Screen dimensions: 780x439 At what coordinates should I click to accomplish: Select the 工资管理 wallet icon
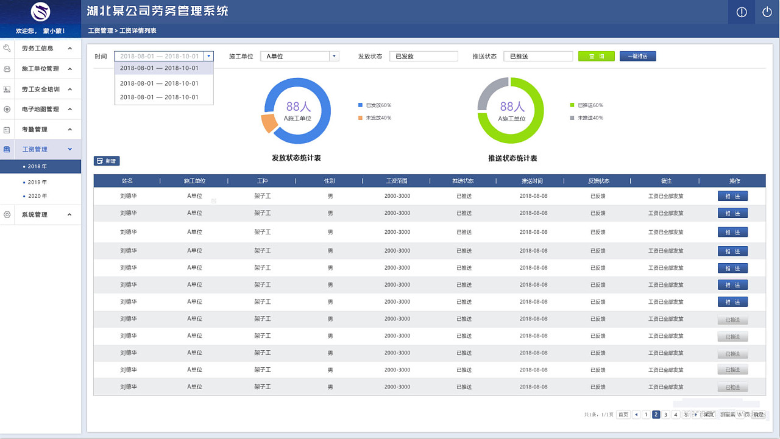click(7, 149)
